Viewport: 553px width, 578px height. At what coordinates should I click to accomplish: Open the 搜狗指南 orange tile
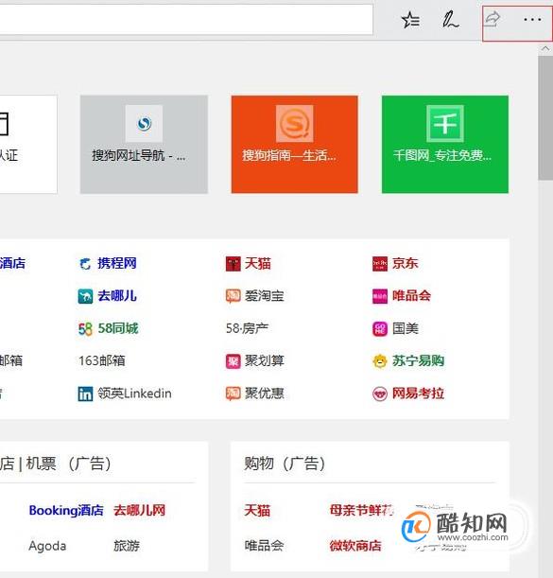click(294, 144)
